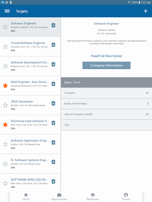Delete the Sr. Software Systems Engi... target

pyautogui.click(x=53, y=162)
